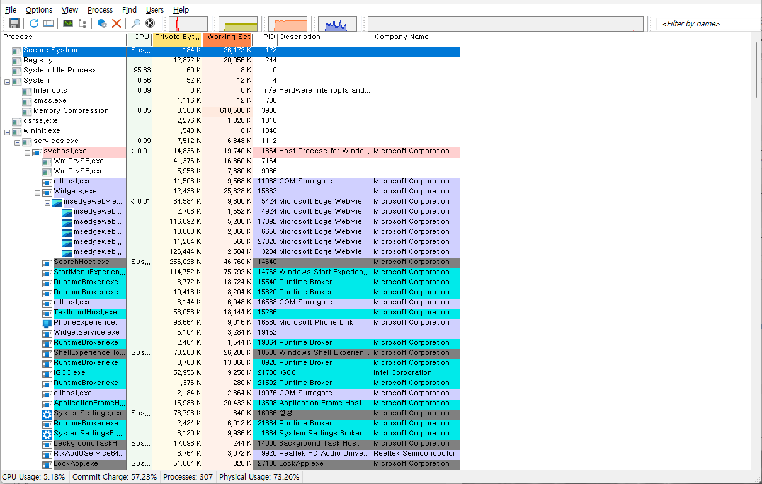
Task: Click the SearchHost.exe process icon
Action: pyautogui.click(x=47, y=262)
